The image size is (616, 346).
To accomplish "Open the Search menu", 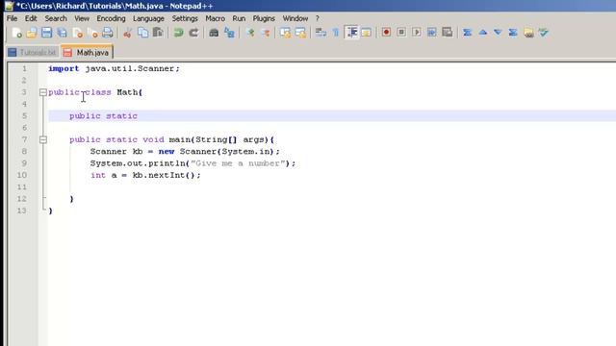I will [56, 18].
